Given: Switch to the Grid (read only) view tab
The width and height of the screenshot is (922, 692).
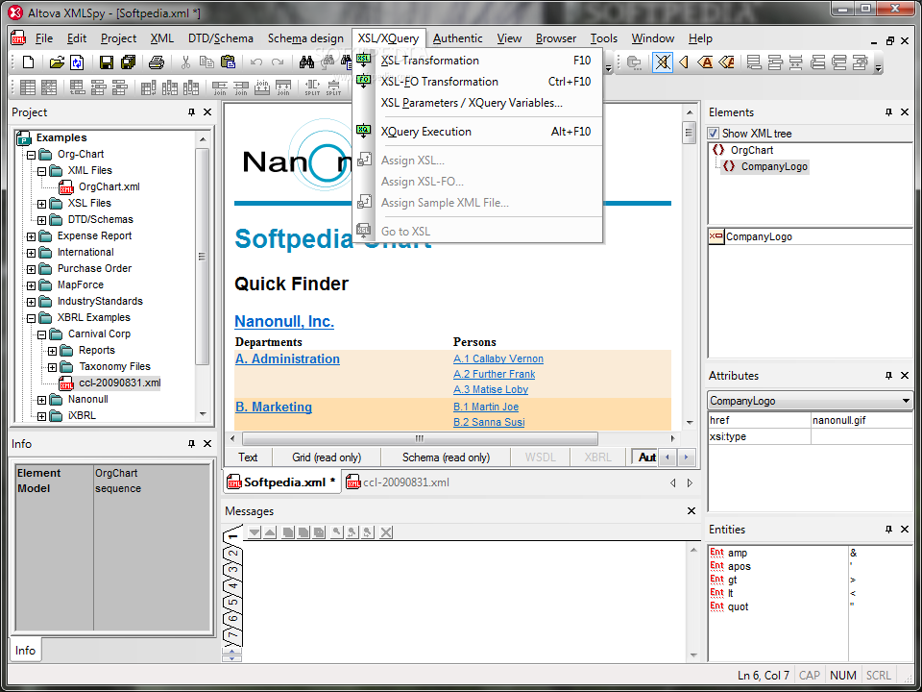Looking at the screenshot, I should [x=327, y=457].
